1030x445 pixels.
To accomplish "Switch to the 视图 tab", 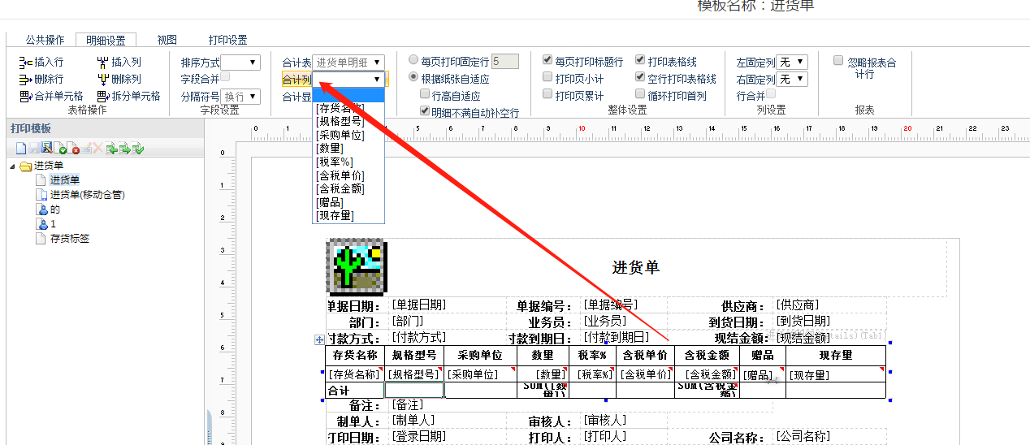I will pyautogui.click(x=167, y=40).
